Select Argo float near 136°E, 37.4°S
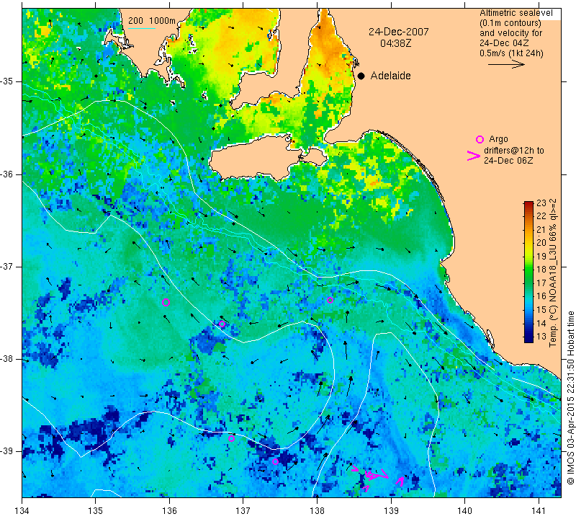This screenshot has height=519, width=576. coord(166,302)
